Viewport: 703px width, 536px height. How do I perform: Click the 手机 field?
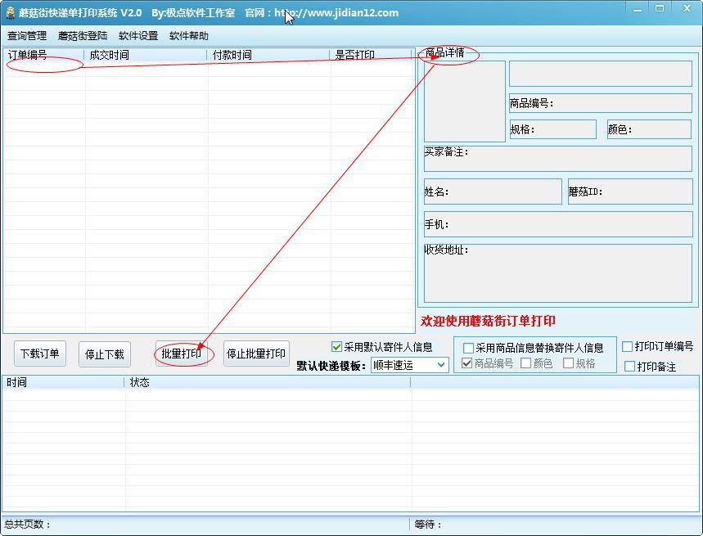(558, 224)
